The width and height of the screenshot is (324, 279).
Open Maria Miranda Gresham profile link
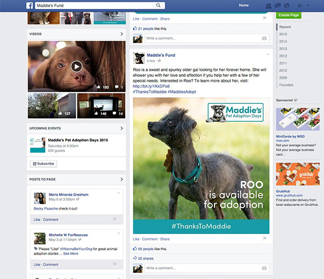(69, 195)
